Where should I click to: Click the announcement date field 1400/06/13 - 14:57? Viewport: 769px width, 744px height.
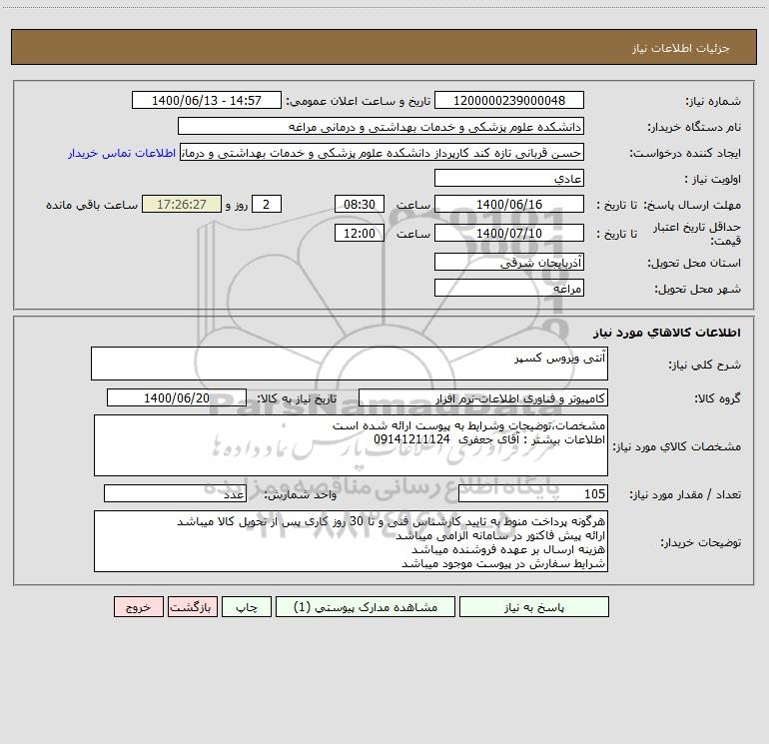point(207,100)
